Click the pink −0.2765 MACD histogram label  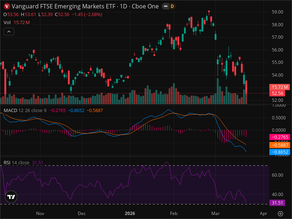(280, 137)
